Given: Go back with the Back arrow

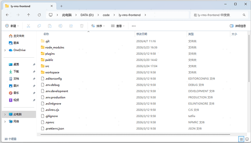Looking at the screenshot, I should pyautogui.click(x=7, y=15).
